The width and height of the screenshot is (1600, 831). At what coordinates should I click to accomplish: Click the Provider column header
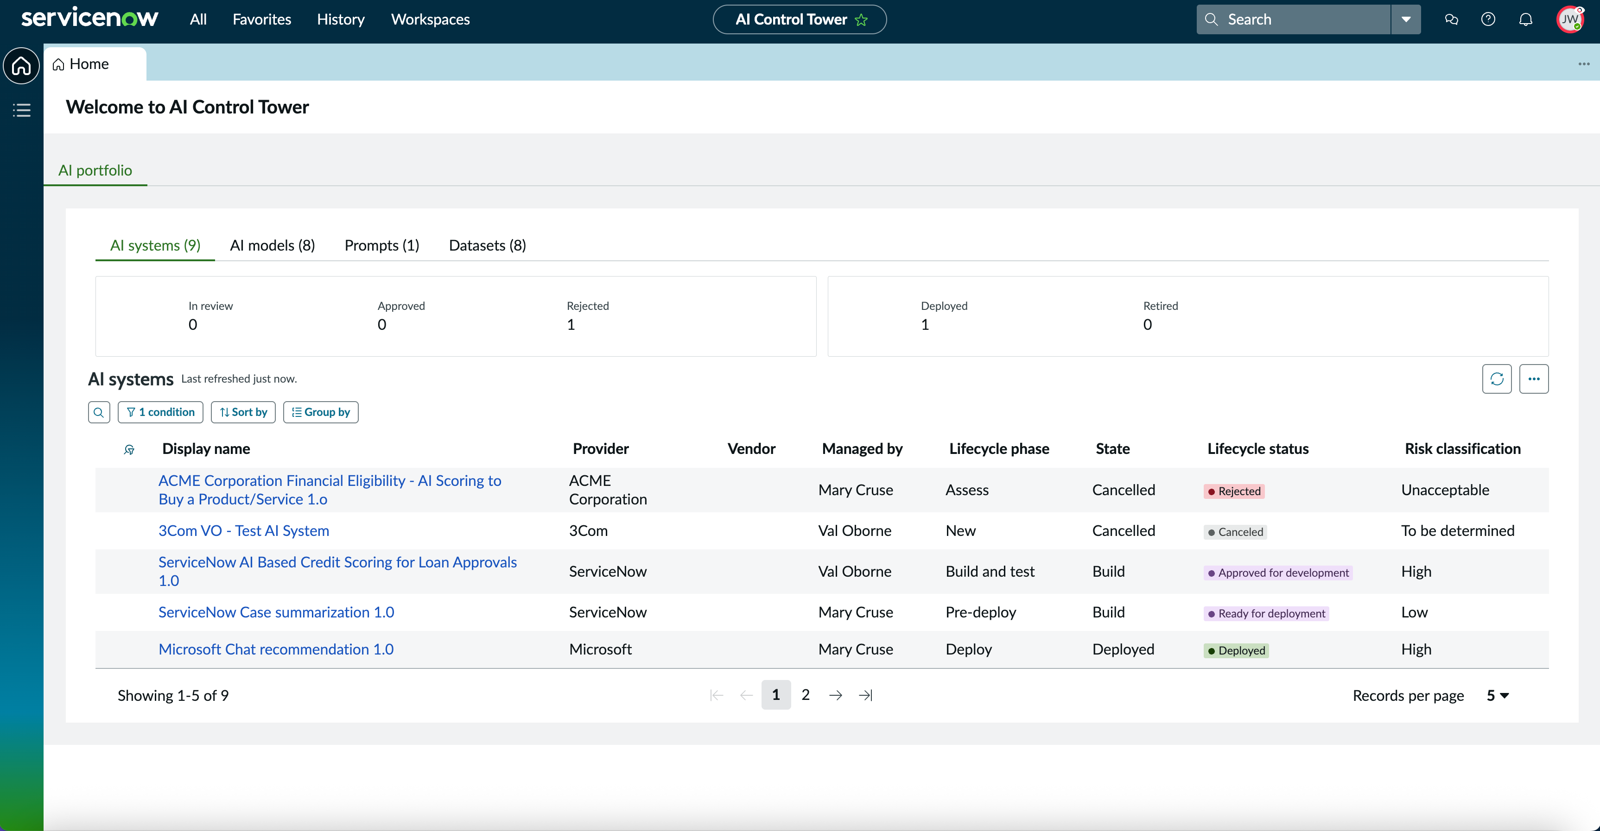(601, 449)
